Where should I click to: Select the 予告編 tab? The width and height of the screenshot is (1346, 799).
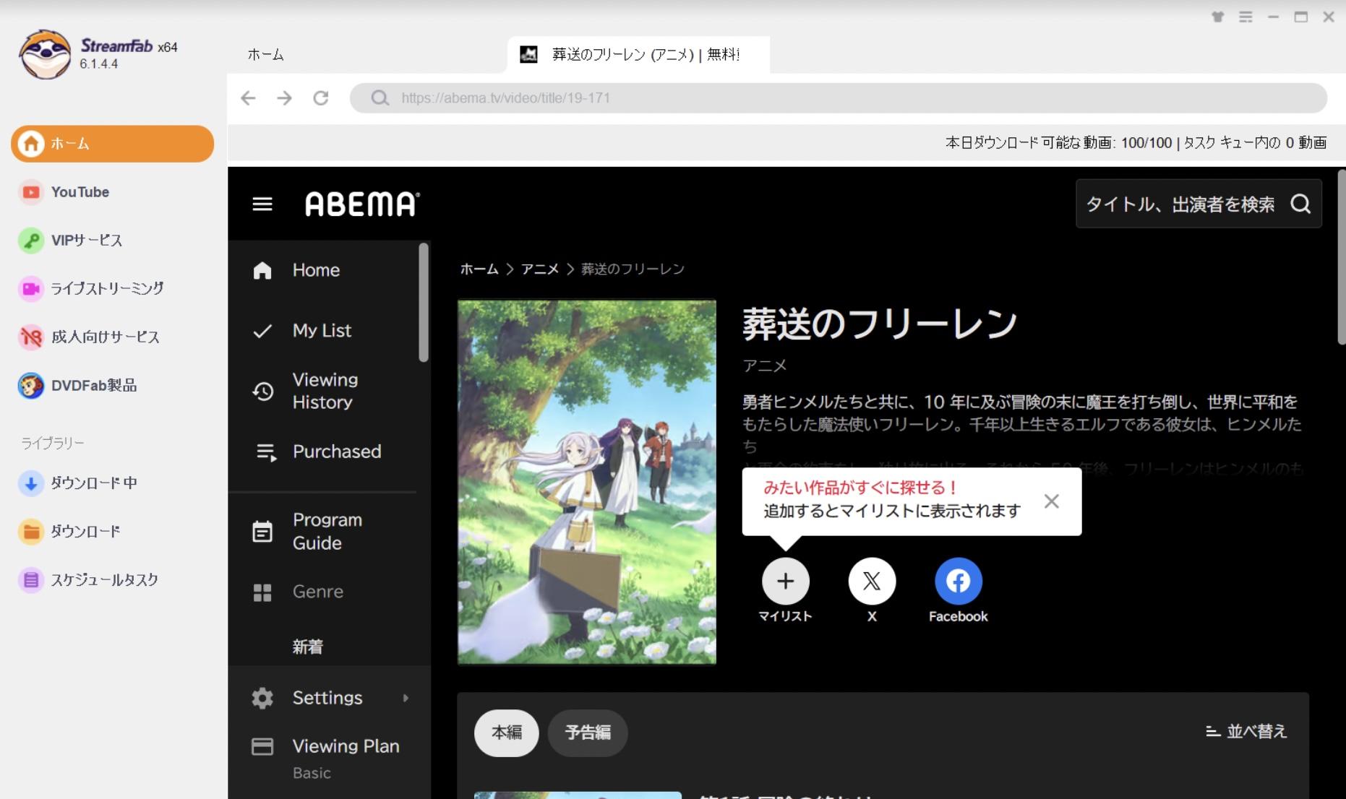click(x=588, y=733)
